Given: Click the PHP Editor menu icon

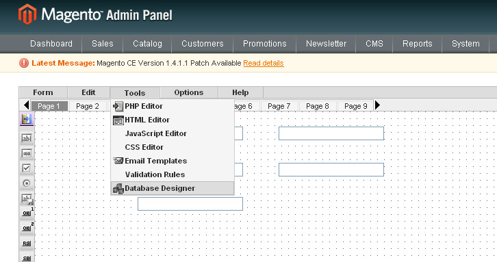Looking at the screenshot, I should click(118, 106).
